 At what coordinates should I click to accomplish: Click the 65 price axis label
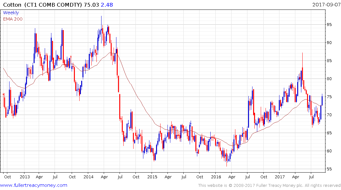[329, 133]
